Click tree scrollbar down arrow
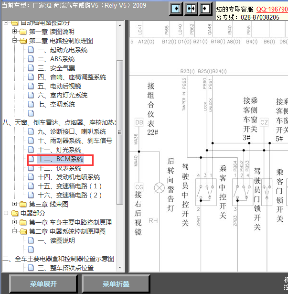Image resolution: width=288 pixels, height=294 pixels. pos(120,268)
